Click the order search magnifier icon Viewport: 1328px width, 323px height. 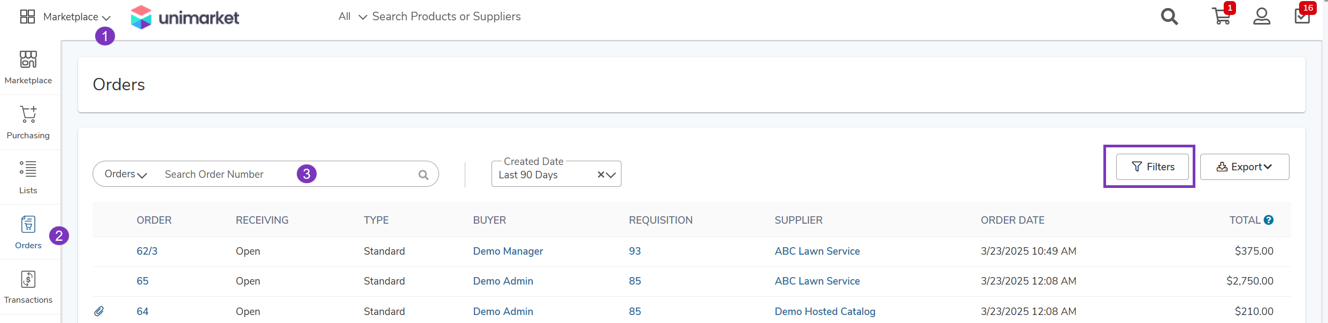tap(424, 175)
